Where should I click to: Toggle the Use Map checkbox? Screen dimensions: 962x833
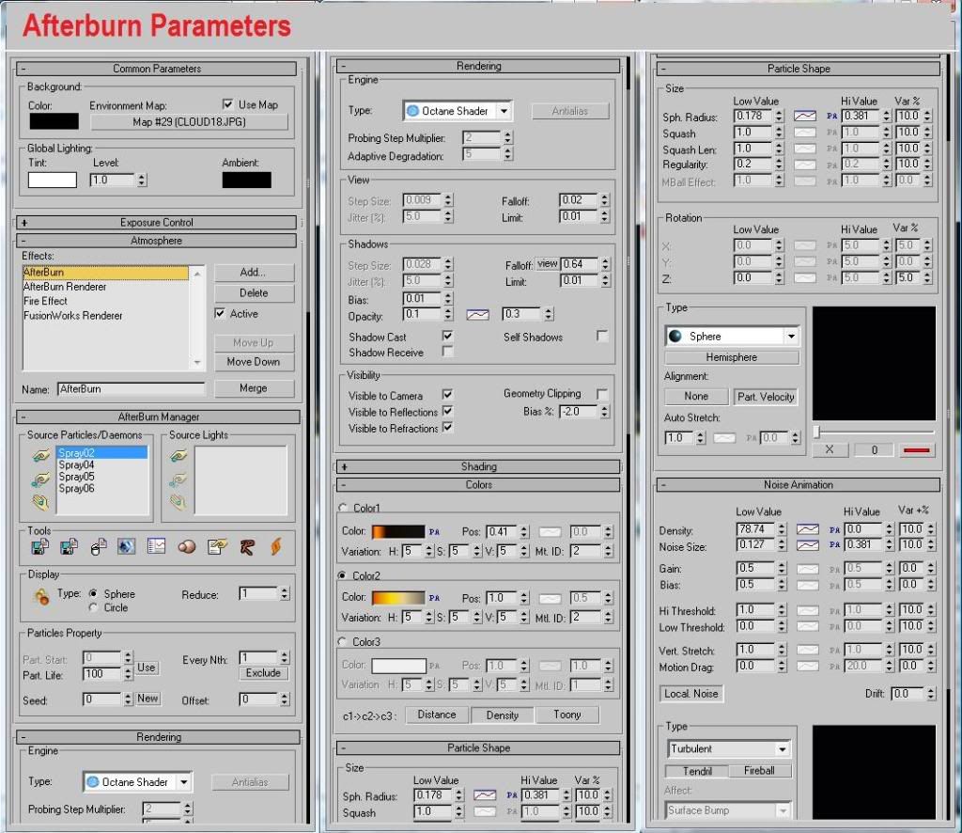227,104
